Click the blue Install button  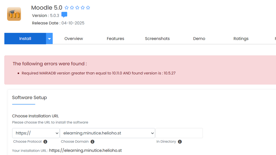tap(25, 39)
